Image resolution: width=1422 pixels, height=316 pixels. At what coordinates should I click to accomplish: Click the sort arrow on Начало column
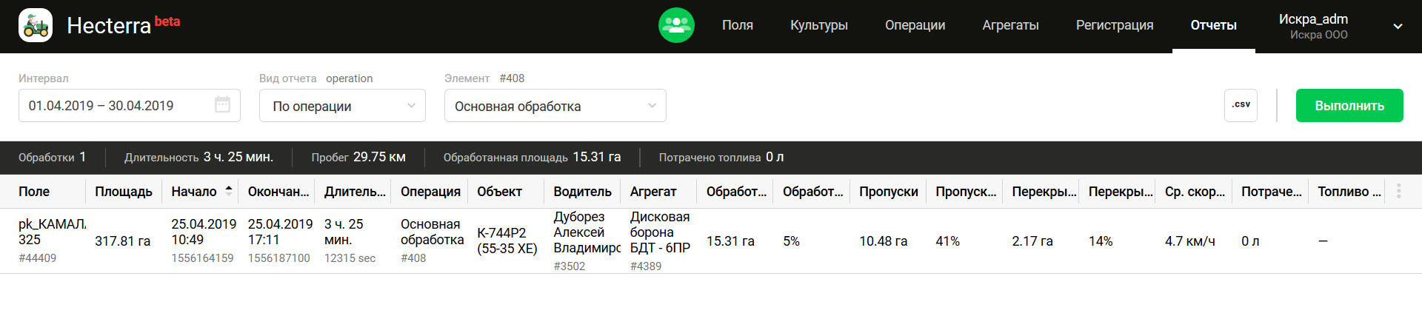point(229,190)
